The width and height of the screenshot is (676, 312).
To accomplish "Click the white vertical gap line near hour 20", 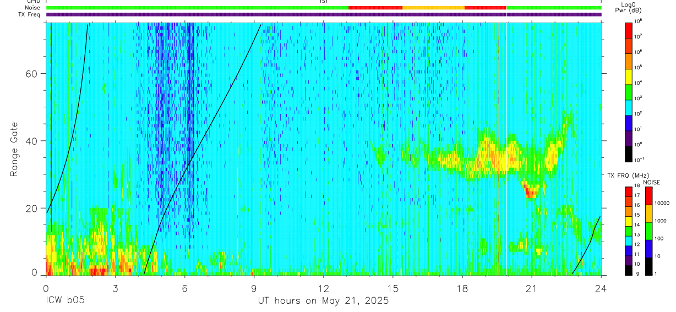I will tap(506, 149).
